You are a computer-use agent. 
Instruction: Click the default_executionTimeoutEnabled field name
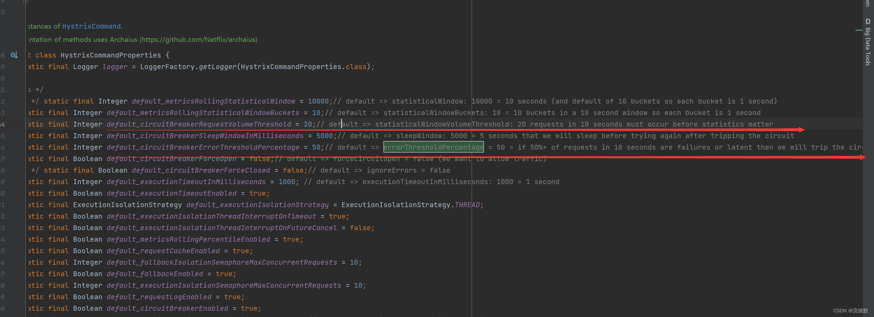(x=172, y=193)
